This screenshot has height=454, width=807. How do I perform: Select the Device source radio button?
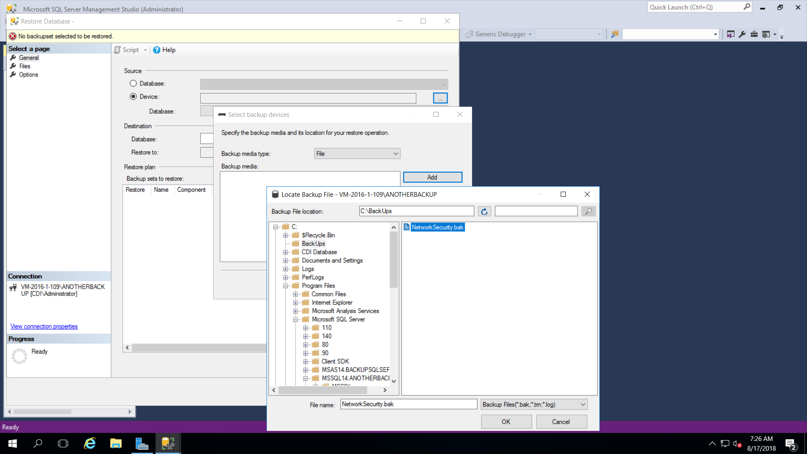point(133,97)
